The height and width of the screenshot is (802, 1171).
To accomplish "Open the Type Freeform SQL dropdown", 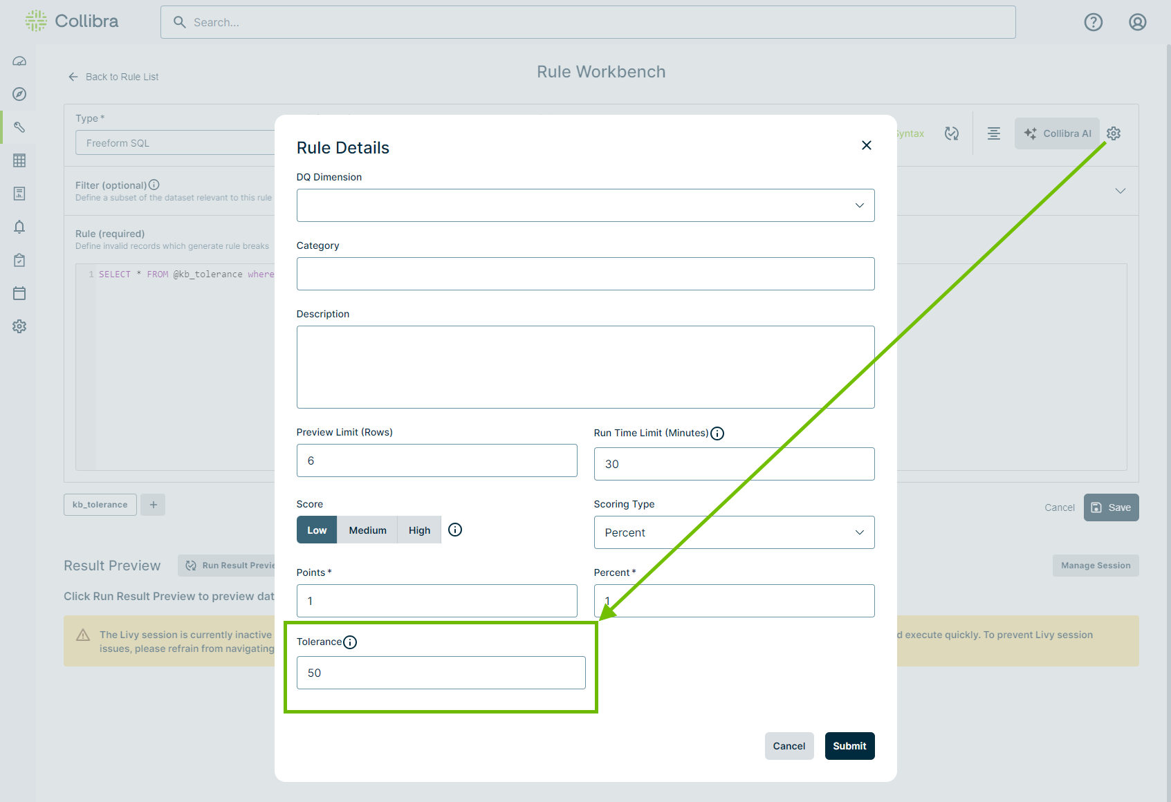I will [x=175, y=143].
